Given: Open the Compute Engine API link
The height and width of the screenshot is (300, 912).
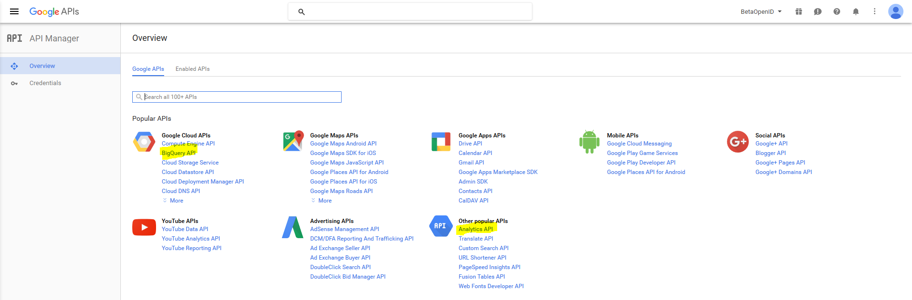Looking at the screenshot, I should point(188,144).
